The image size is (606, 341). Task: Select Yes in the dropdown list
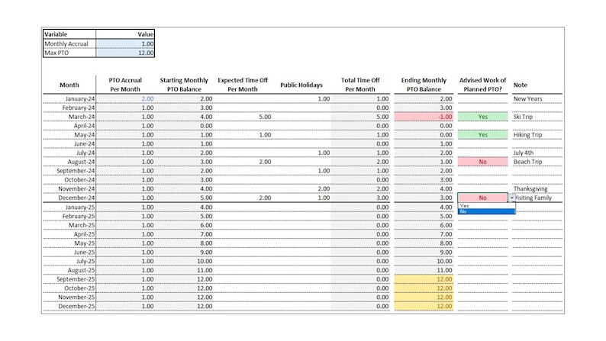click(486, 206)
